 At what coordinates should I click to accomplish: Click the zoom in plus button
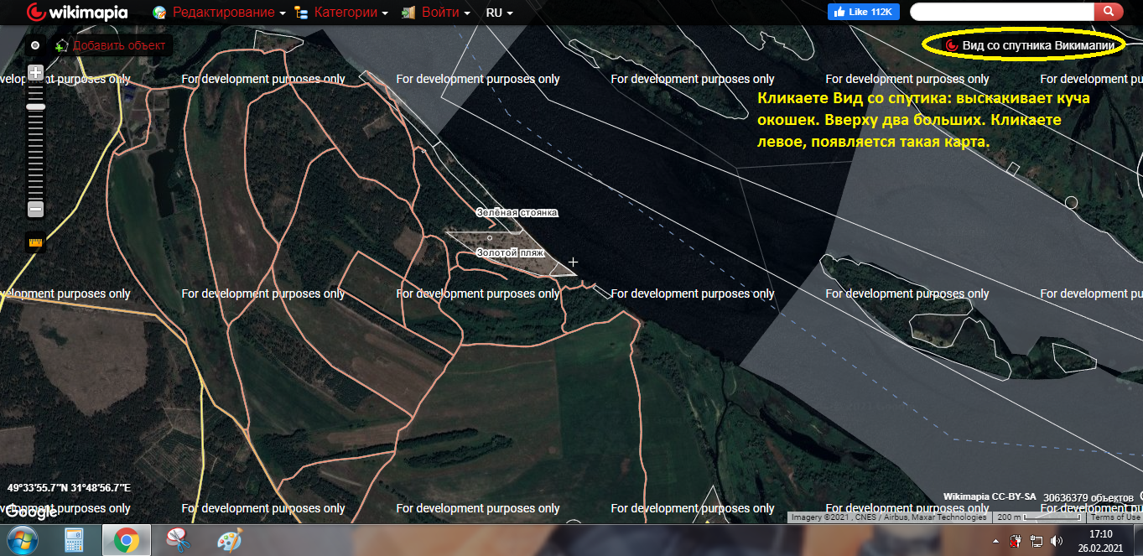36,73
